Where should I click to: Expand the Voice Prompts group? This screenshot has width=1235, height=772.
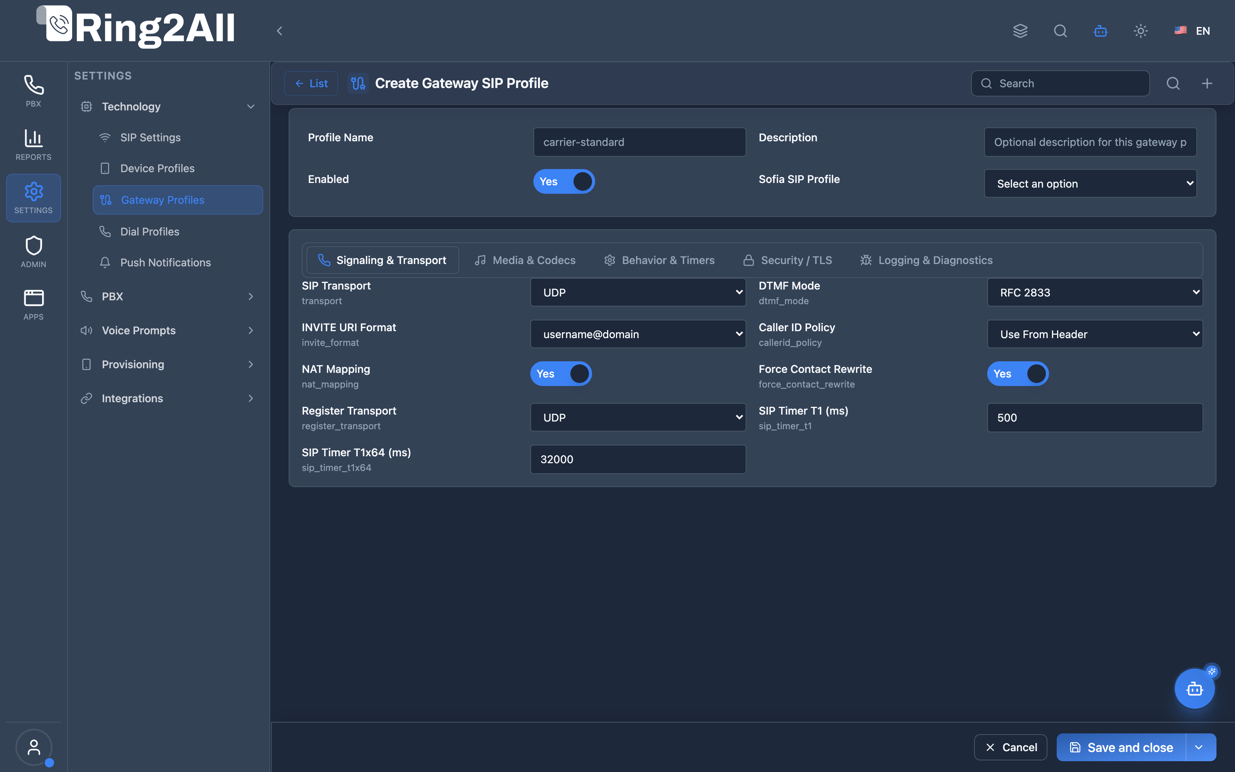(168, 330)
